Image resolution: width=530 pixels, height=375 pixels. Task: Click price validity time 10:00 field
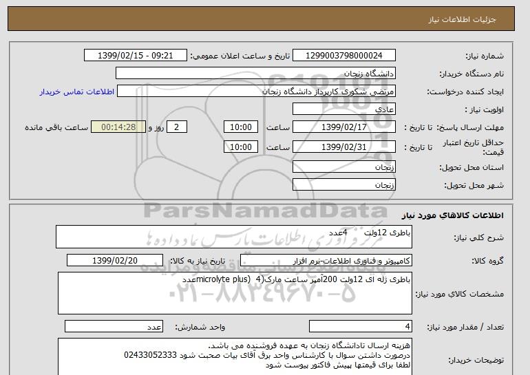coord(241,147)
